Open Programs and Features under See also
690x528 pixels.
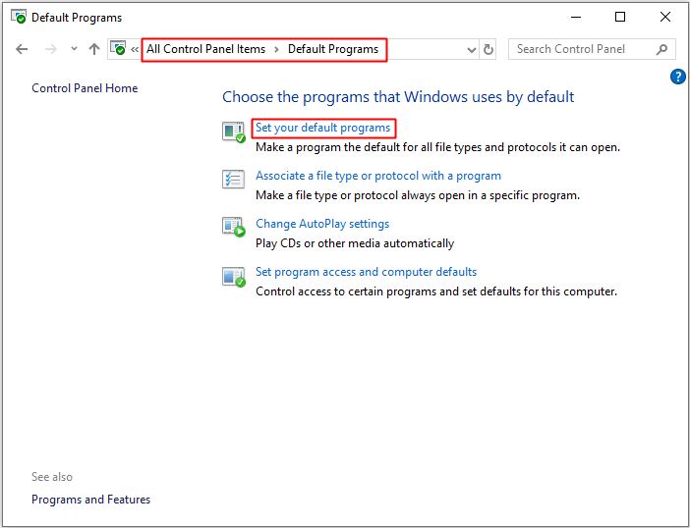[91, 500]
